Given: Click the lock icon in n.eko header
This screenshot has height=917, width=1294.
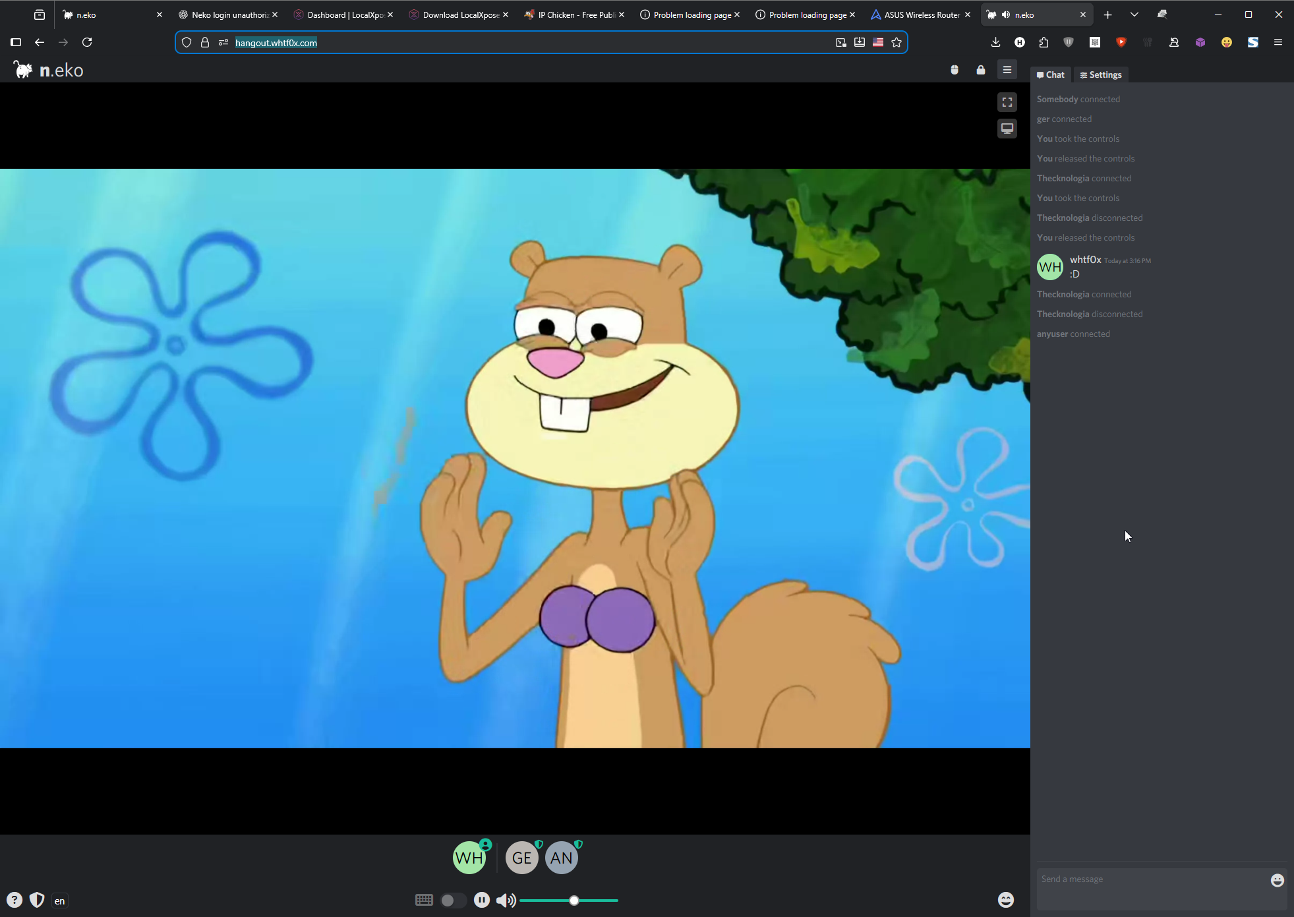Looking at the screenshot, I should pyautogui.click(x=980, y=70).
